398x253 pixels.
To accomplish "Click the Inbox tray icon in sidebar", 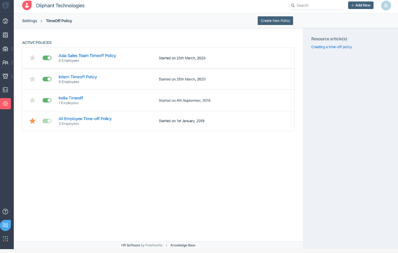I will [6, 35].
